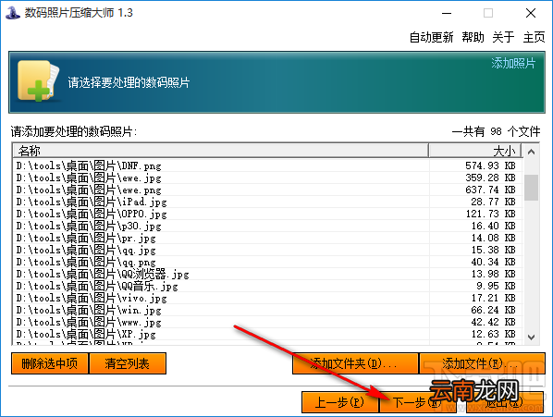
Task: Select row D:\tools\桌面\图片\pr.jpg
Action: pos(267,238)
